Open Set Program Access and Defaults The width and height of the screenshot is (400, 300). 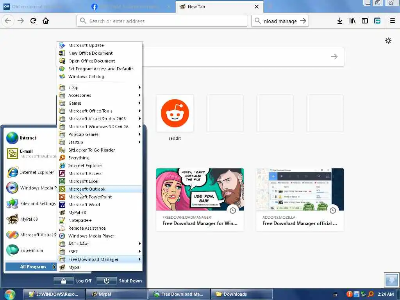(100, 69)
